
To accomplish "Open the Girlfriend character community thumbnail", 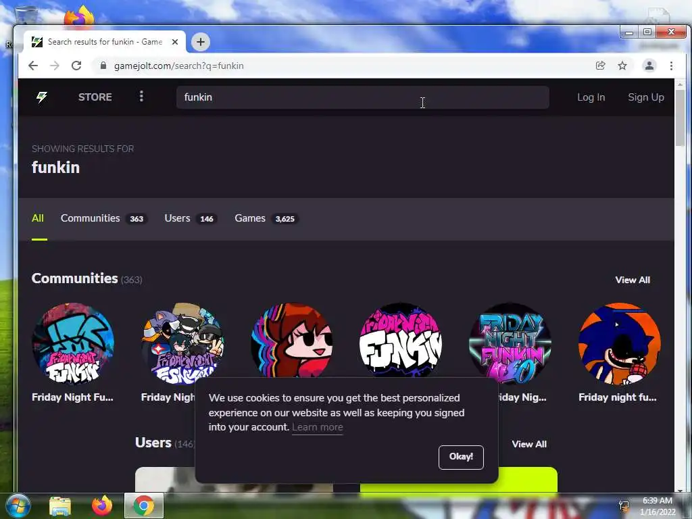I will click(x=292, y=340).
